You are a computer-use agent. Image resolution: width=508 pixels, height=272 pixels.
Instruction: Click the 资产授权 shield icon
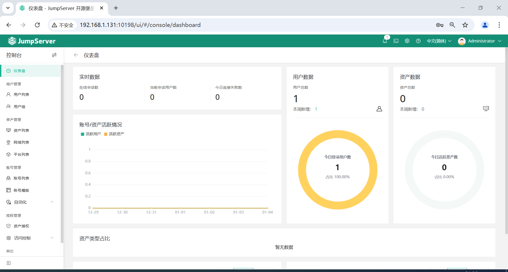(8, 226)
